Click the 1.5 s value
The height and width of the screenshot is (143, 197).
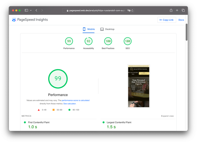111,127
